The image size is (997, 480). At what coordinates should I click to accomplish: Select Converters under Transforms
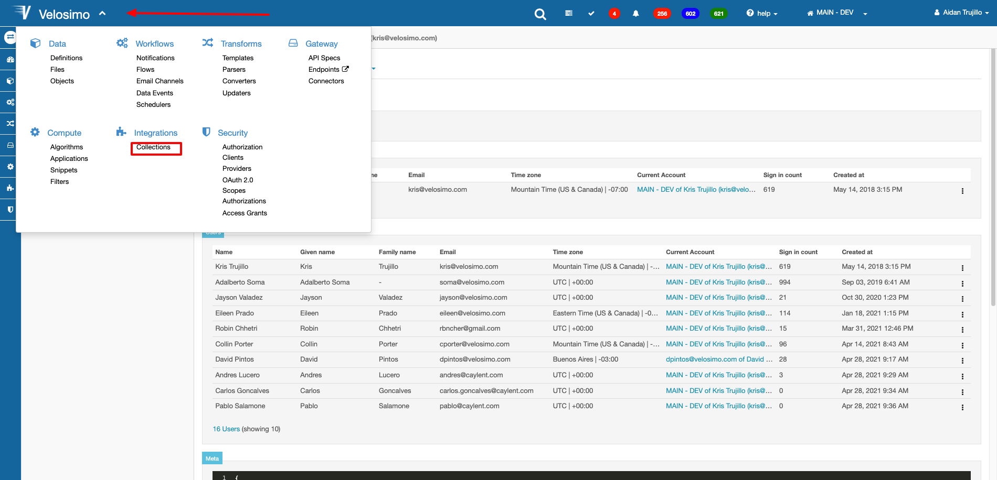[x=239, y=81]
